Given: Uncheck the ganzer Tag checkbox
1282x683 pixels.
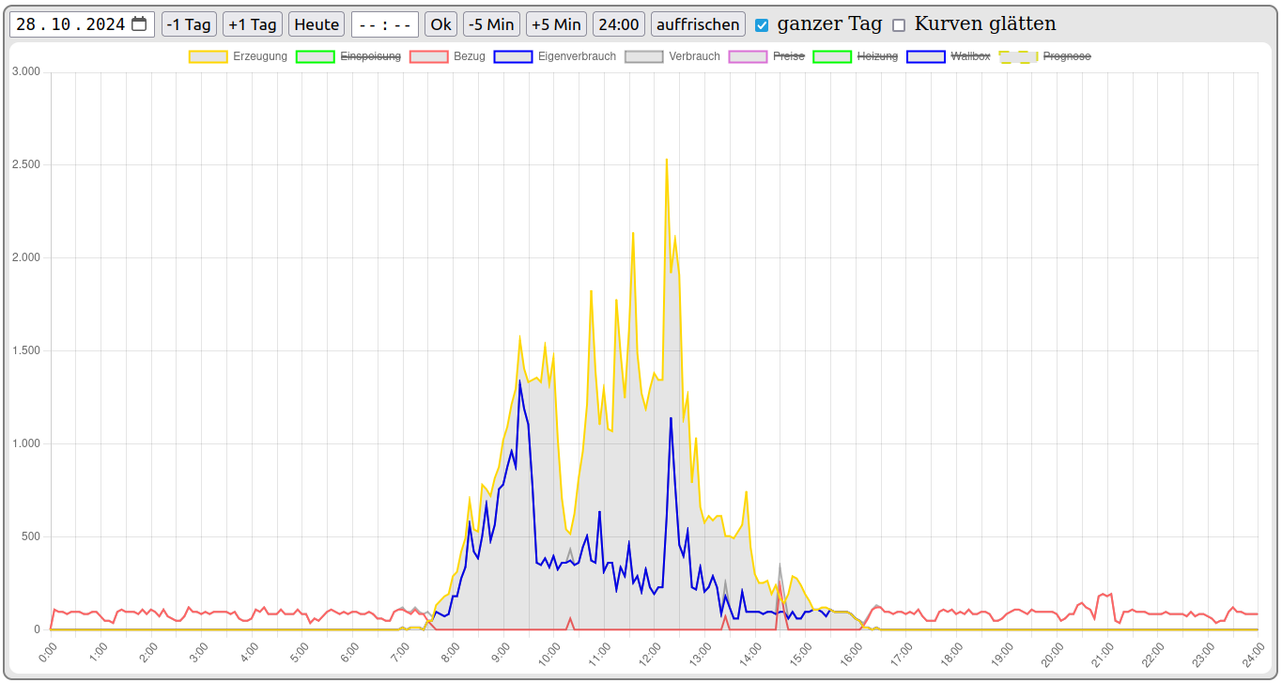Looking at the screenshot, I should tap(762, 25).
